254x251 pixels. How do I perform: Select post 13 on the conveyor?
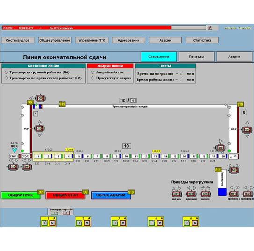(155, 156)
